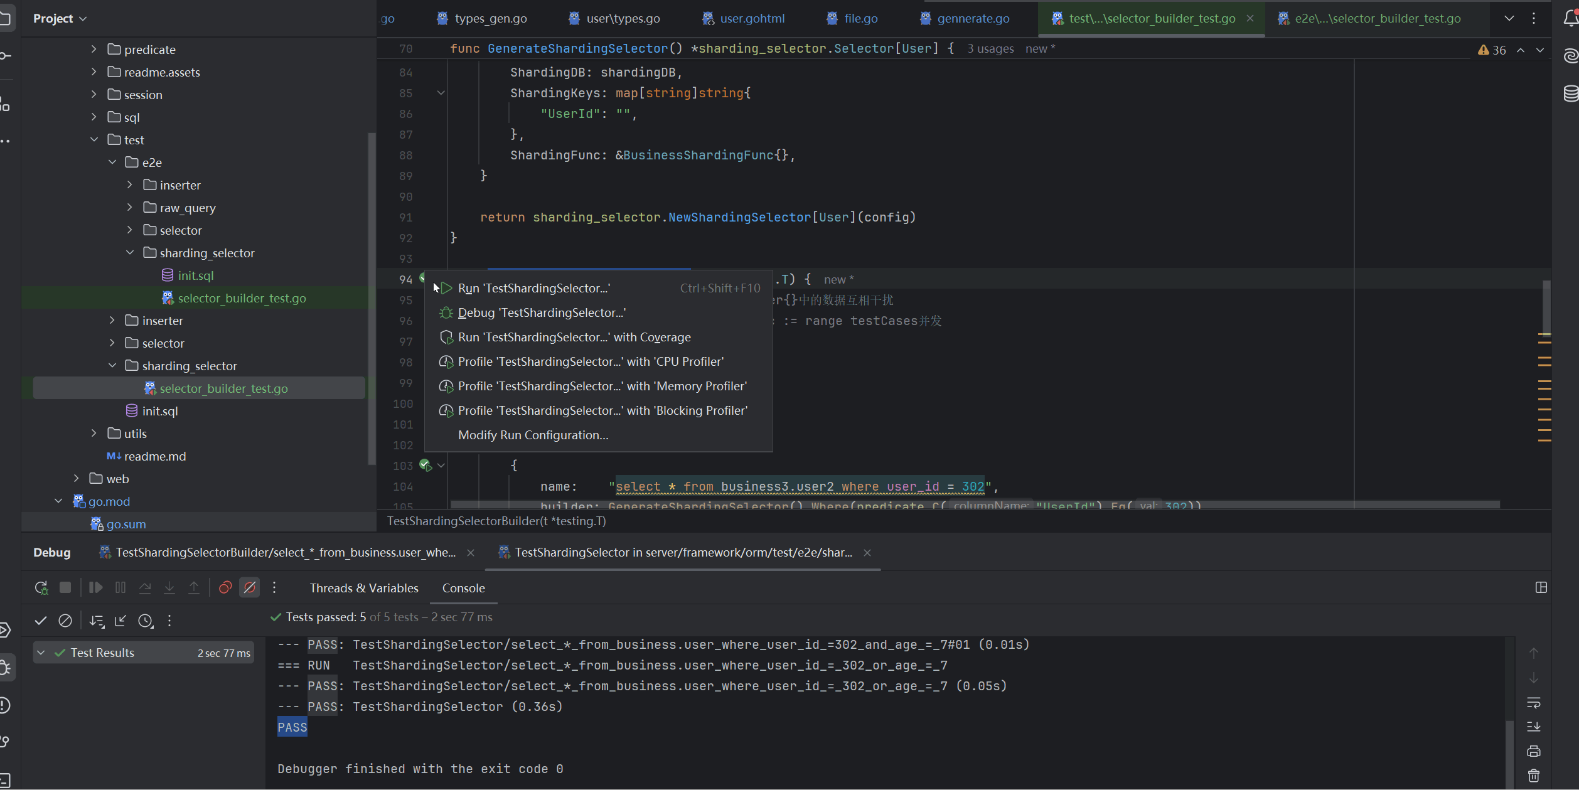The width and height of the screenshot is (1579, 790).
Task: Collapse the test folder
Action: [94, 139]
